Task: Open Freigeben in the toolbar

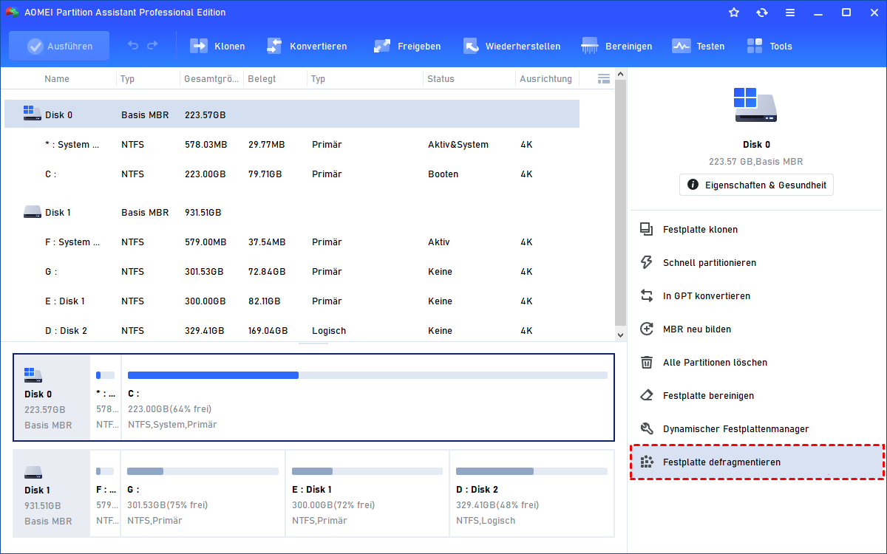Action: pyautogui.click(x=407, y=46)
